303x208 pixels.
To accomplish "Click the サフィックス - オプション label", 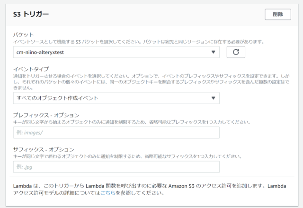I will click(44, 149).
